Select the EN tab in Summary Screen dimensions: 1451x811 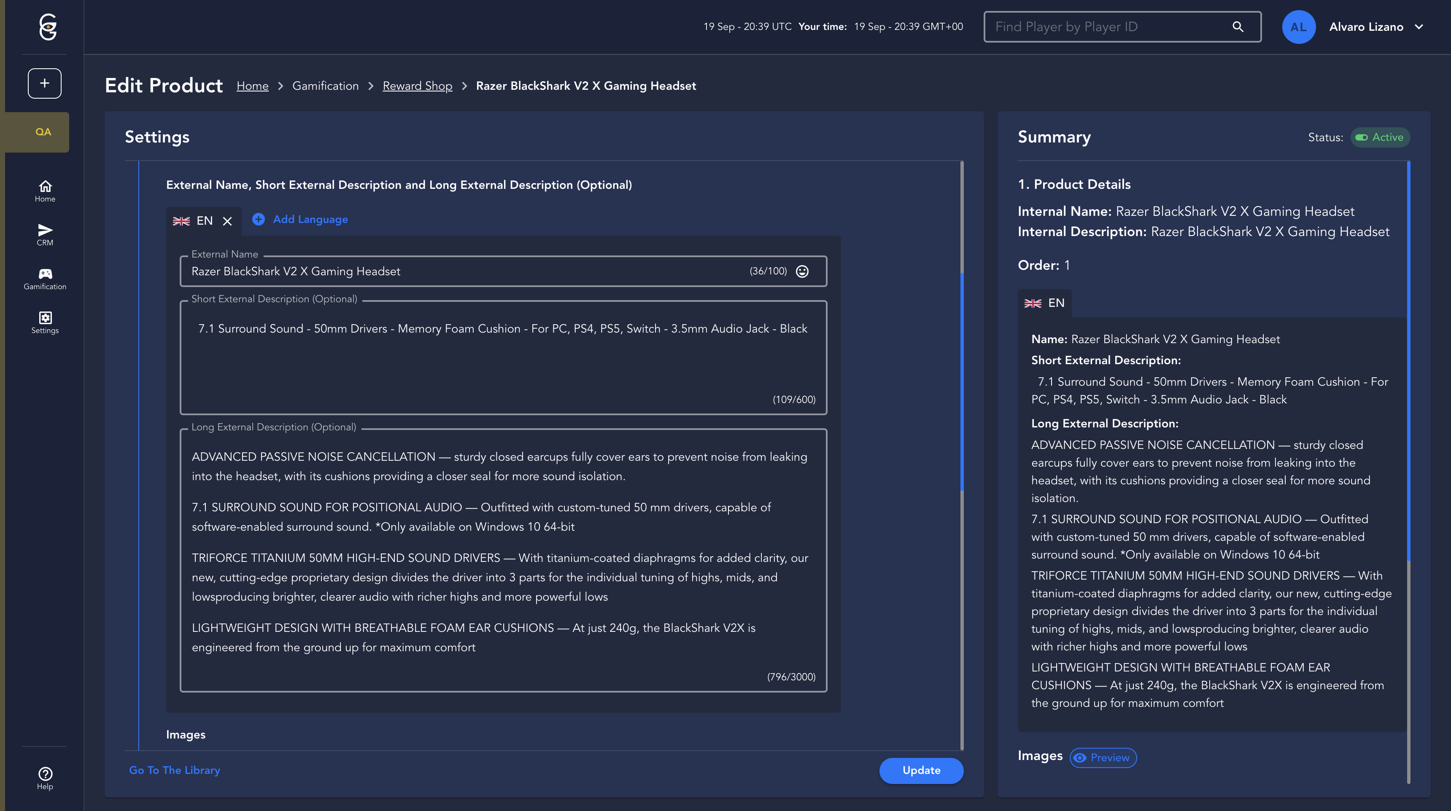click(1044, 303)
